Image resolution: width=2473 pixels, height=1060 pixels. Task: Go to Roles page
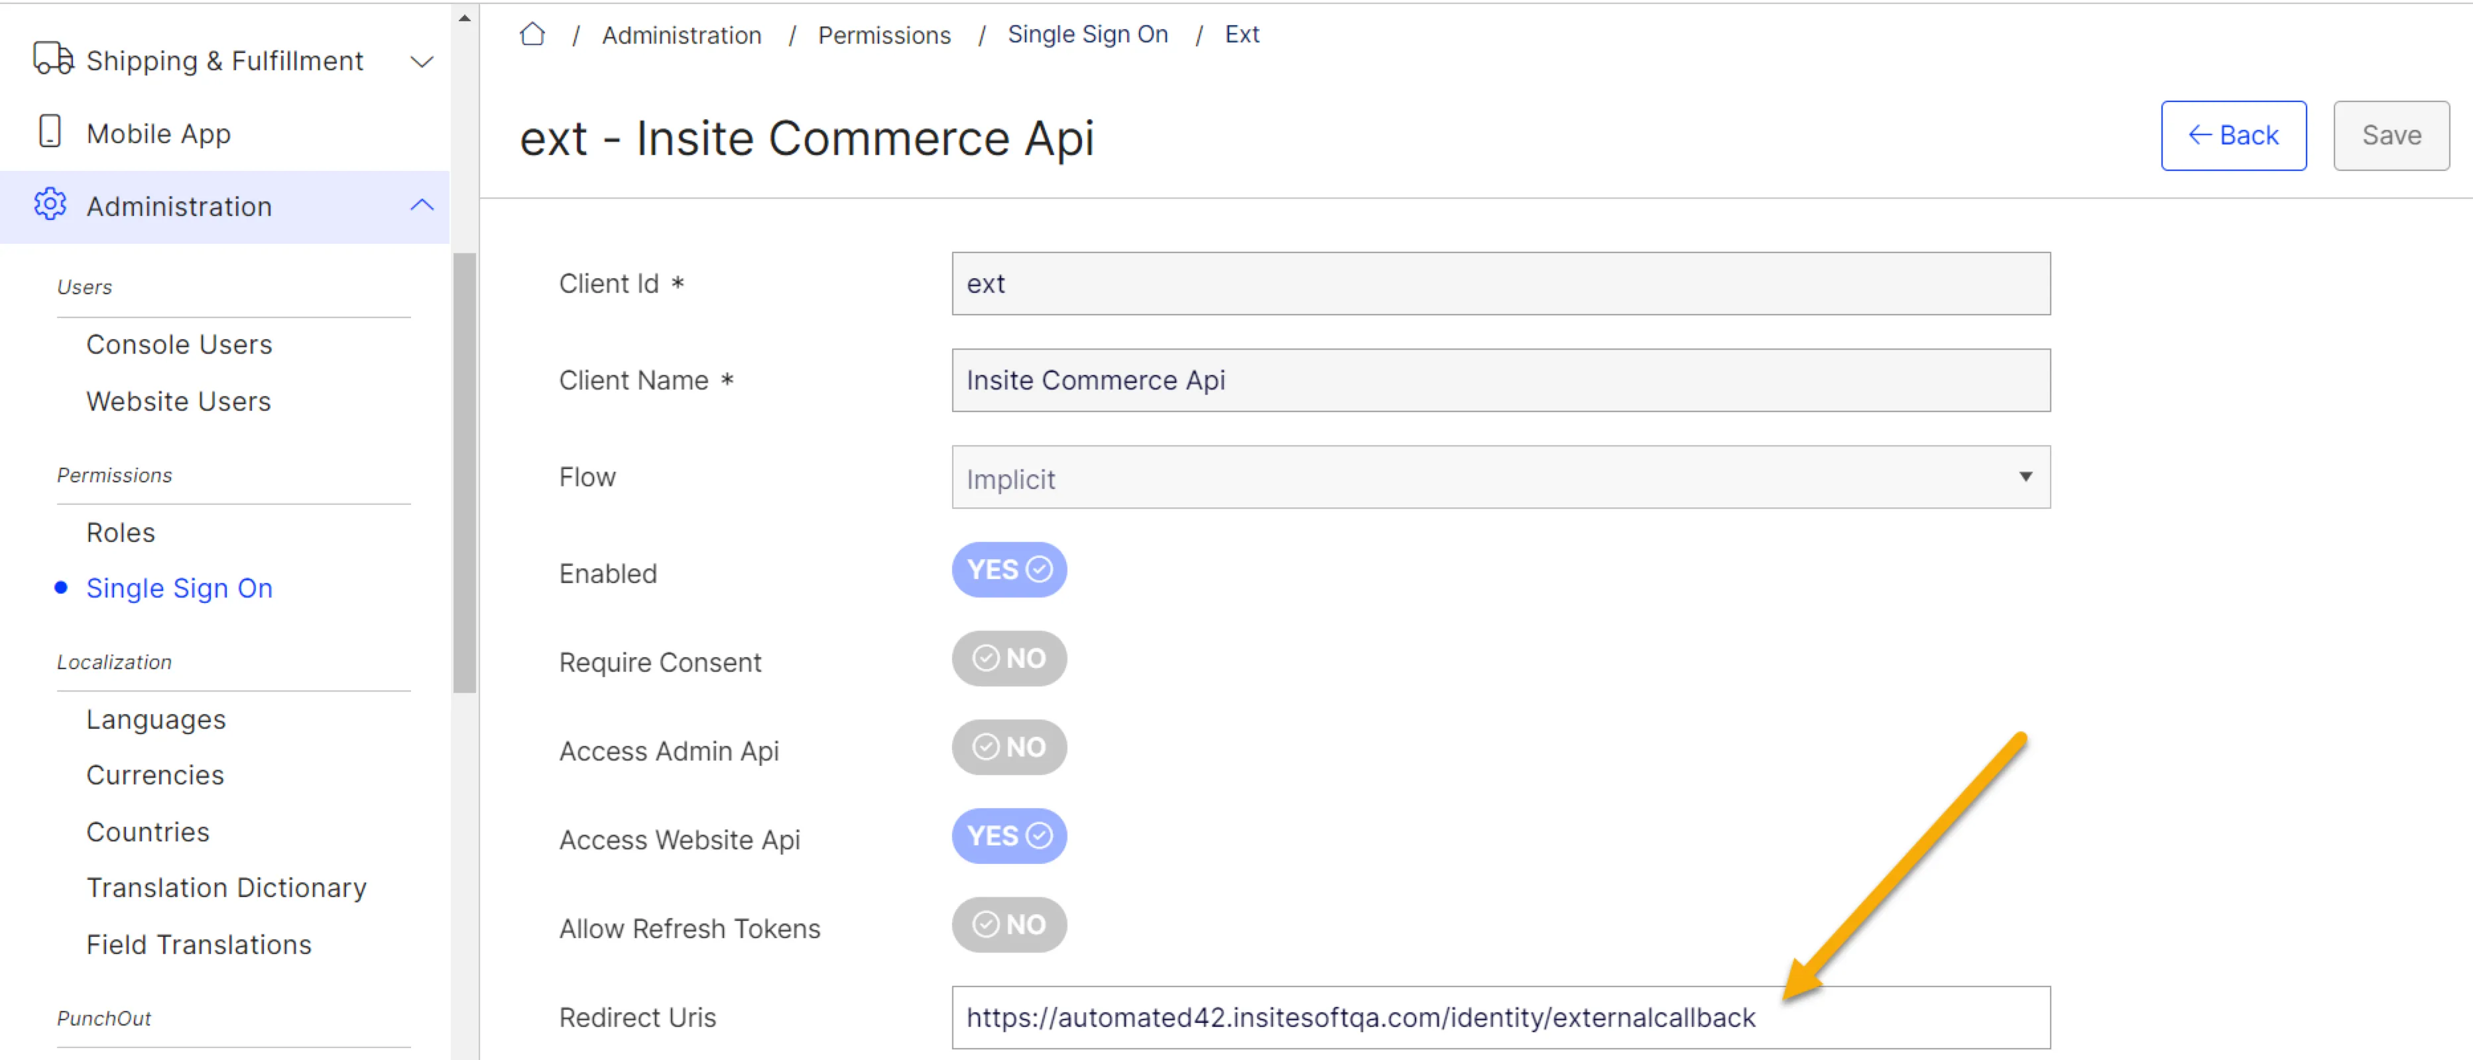pyautogui.click(x=121, y=533)
